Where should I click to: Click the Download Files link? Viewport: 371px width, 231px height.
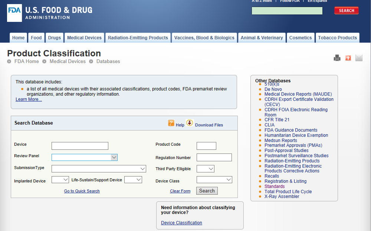[x=209, y=125]
